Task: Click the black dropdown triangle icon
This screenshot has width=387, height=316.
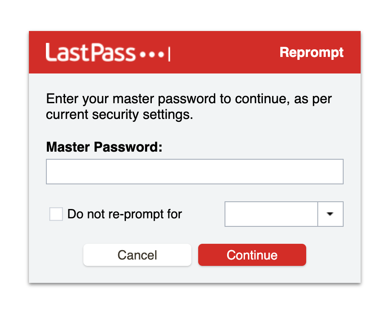Action: point(330,214)
